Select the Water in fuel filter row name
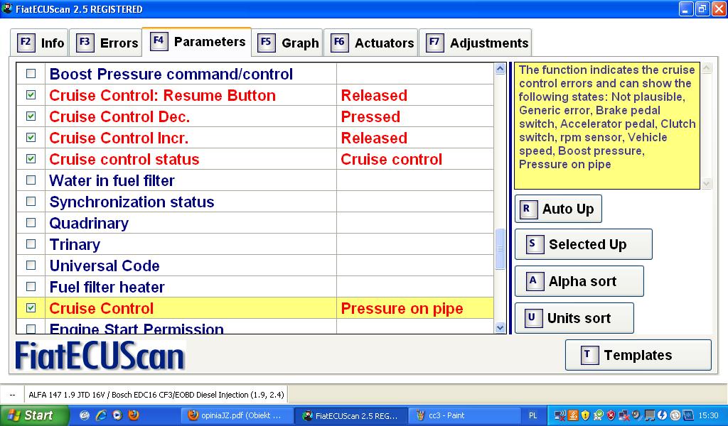Viewport: 728px width, 426px height. click(x=112, y=180)
